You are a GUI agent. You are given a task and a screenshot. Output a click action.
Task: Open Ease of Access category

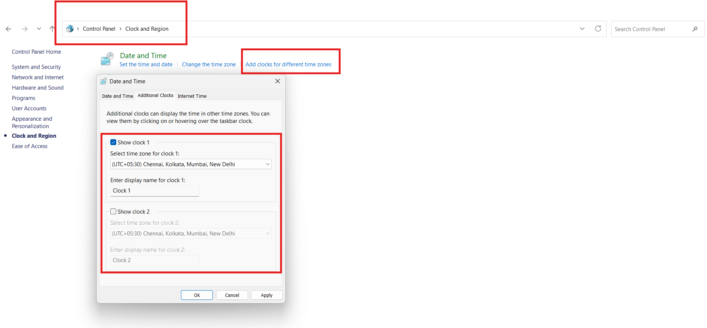tap(30, 146)
